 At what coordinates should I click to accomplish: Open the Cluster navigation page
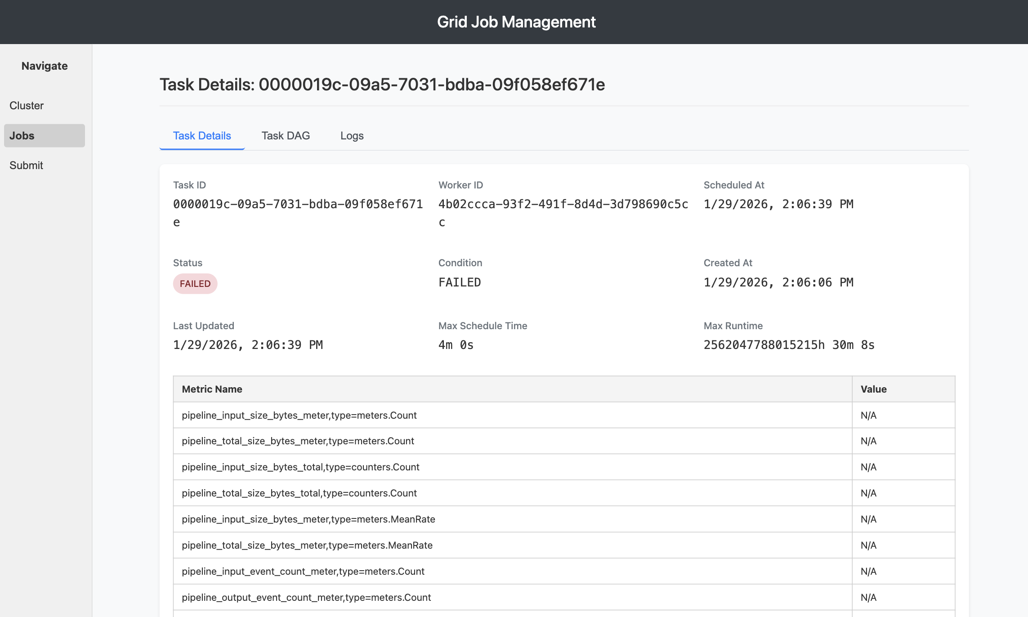27,106
